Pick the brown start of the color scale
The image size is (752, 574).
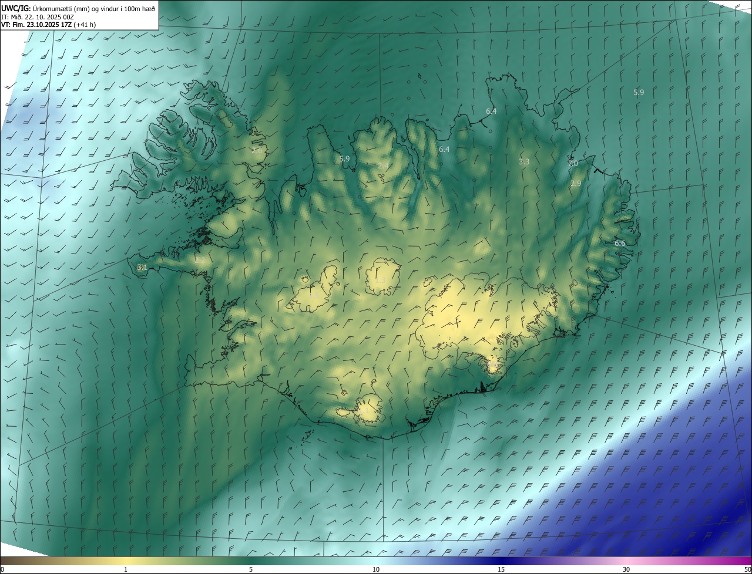12,561
